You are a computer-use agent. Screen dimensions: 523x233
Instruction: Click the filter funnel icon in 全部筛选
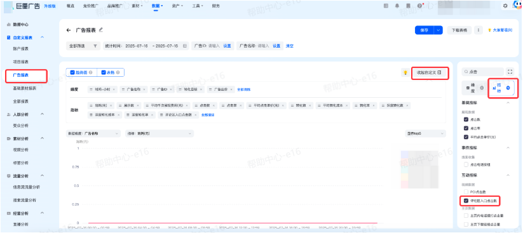tap(95, 46)
